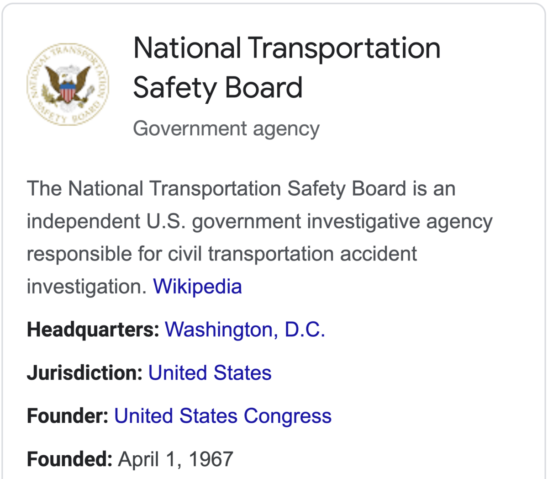
Task: Click the word 'Congress' in the founder link
Action: 288,417
